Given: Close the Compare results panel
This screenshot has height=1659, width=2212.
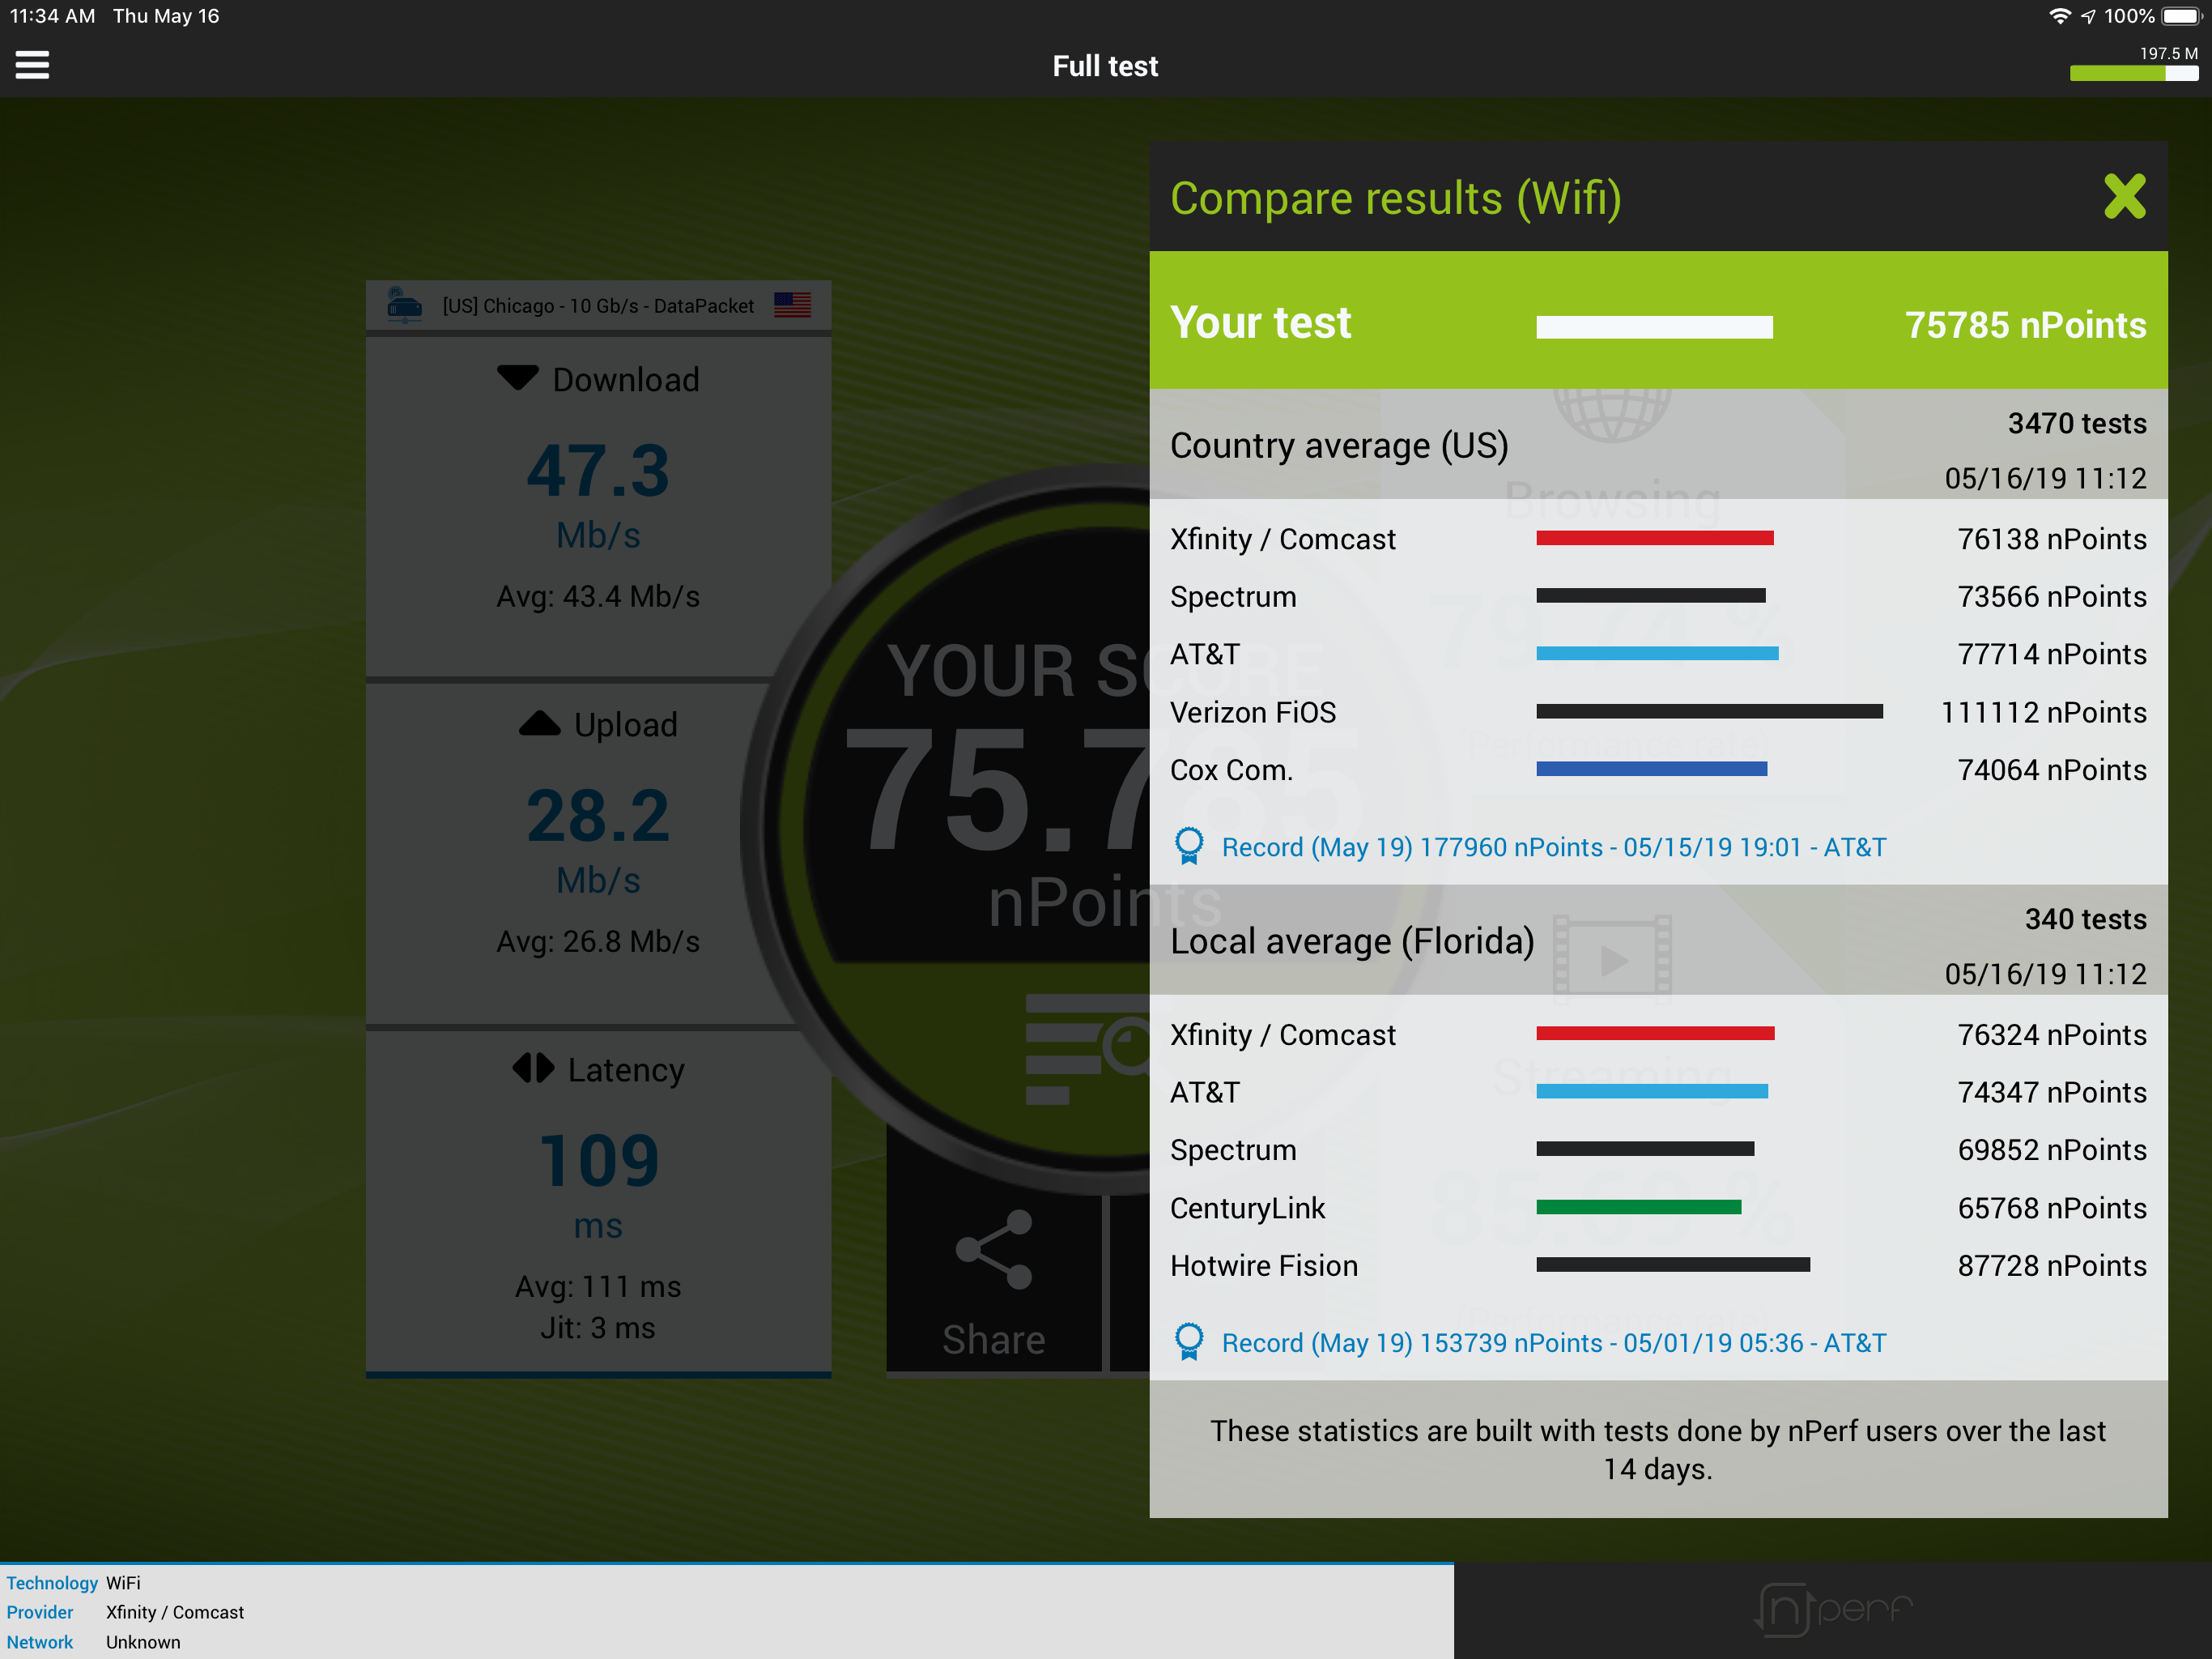Looking at the screenshot, I should click(x=2124, y=196).
